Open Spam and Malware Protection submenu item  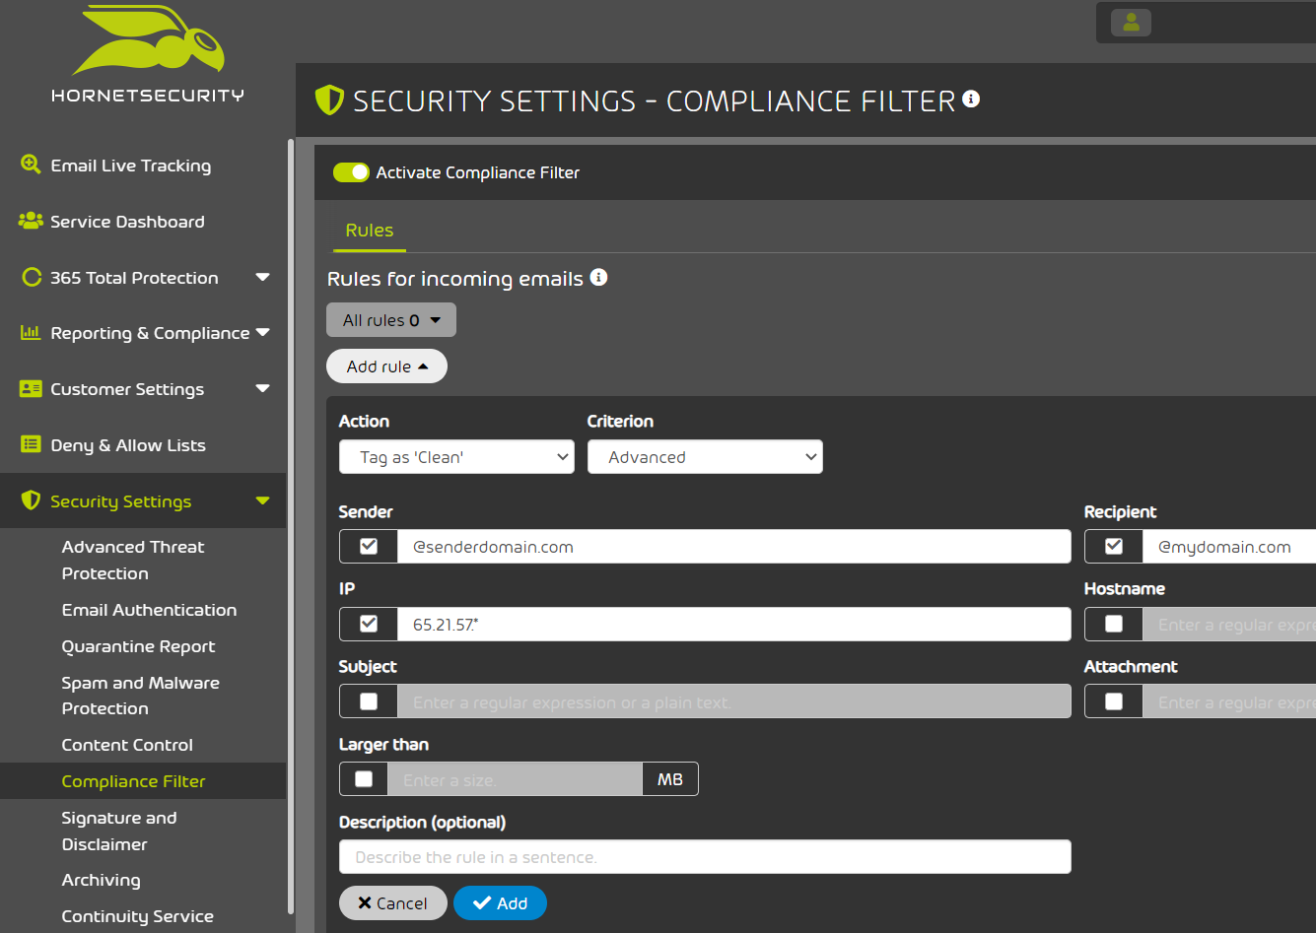pyautogui.click(x=143, y=696)
